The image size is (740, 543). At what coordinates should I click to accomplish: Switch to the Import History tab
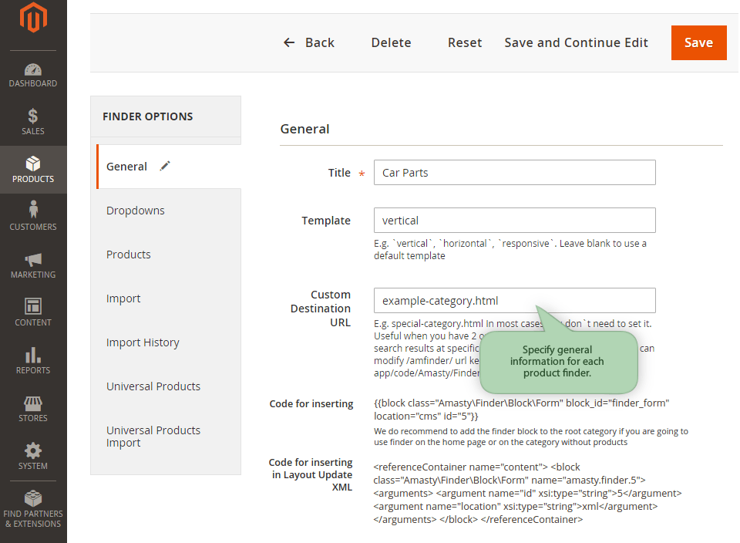pos(143,342)
